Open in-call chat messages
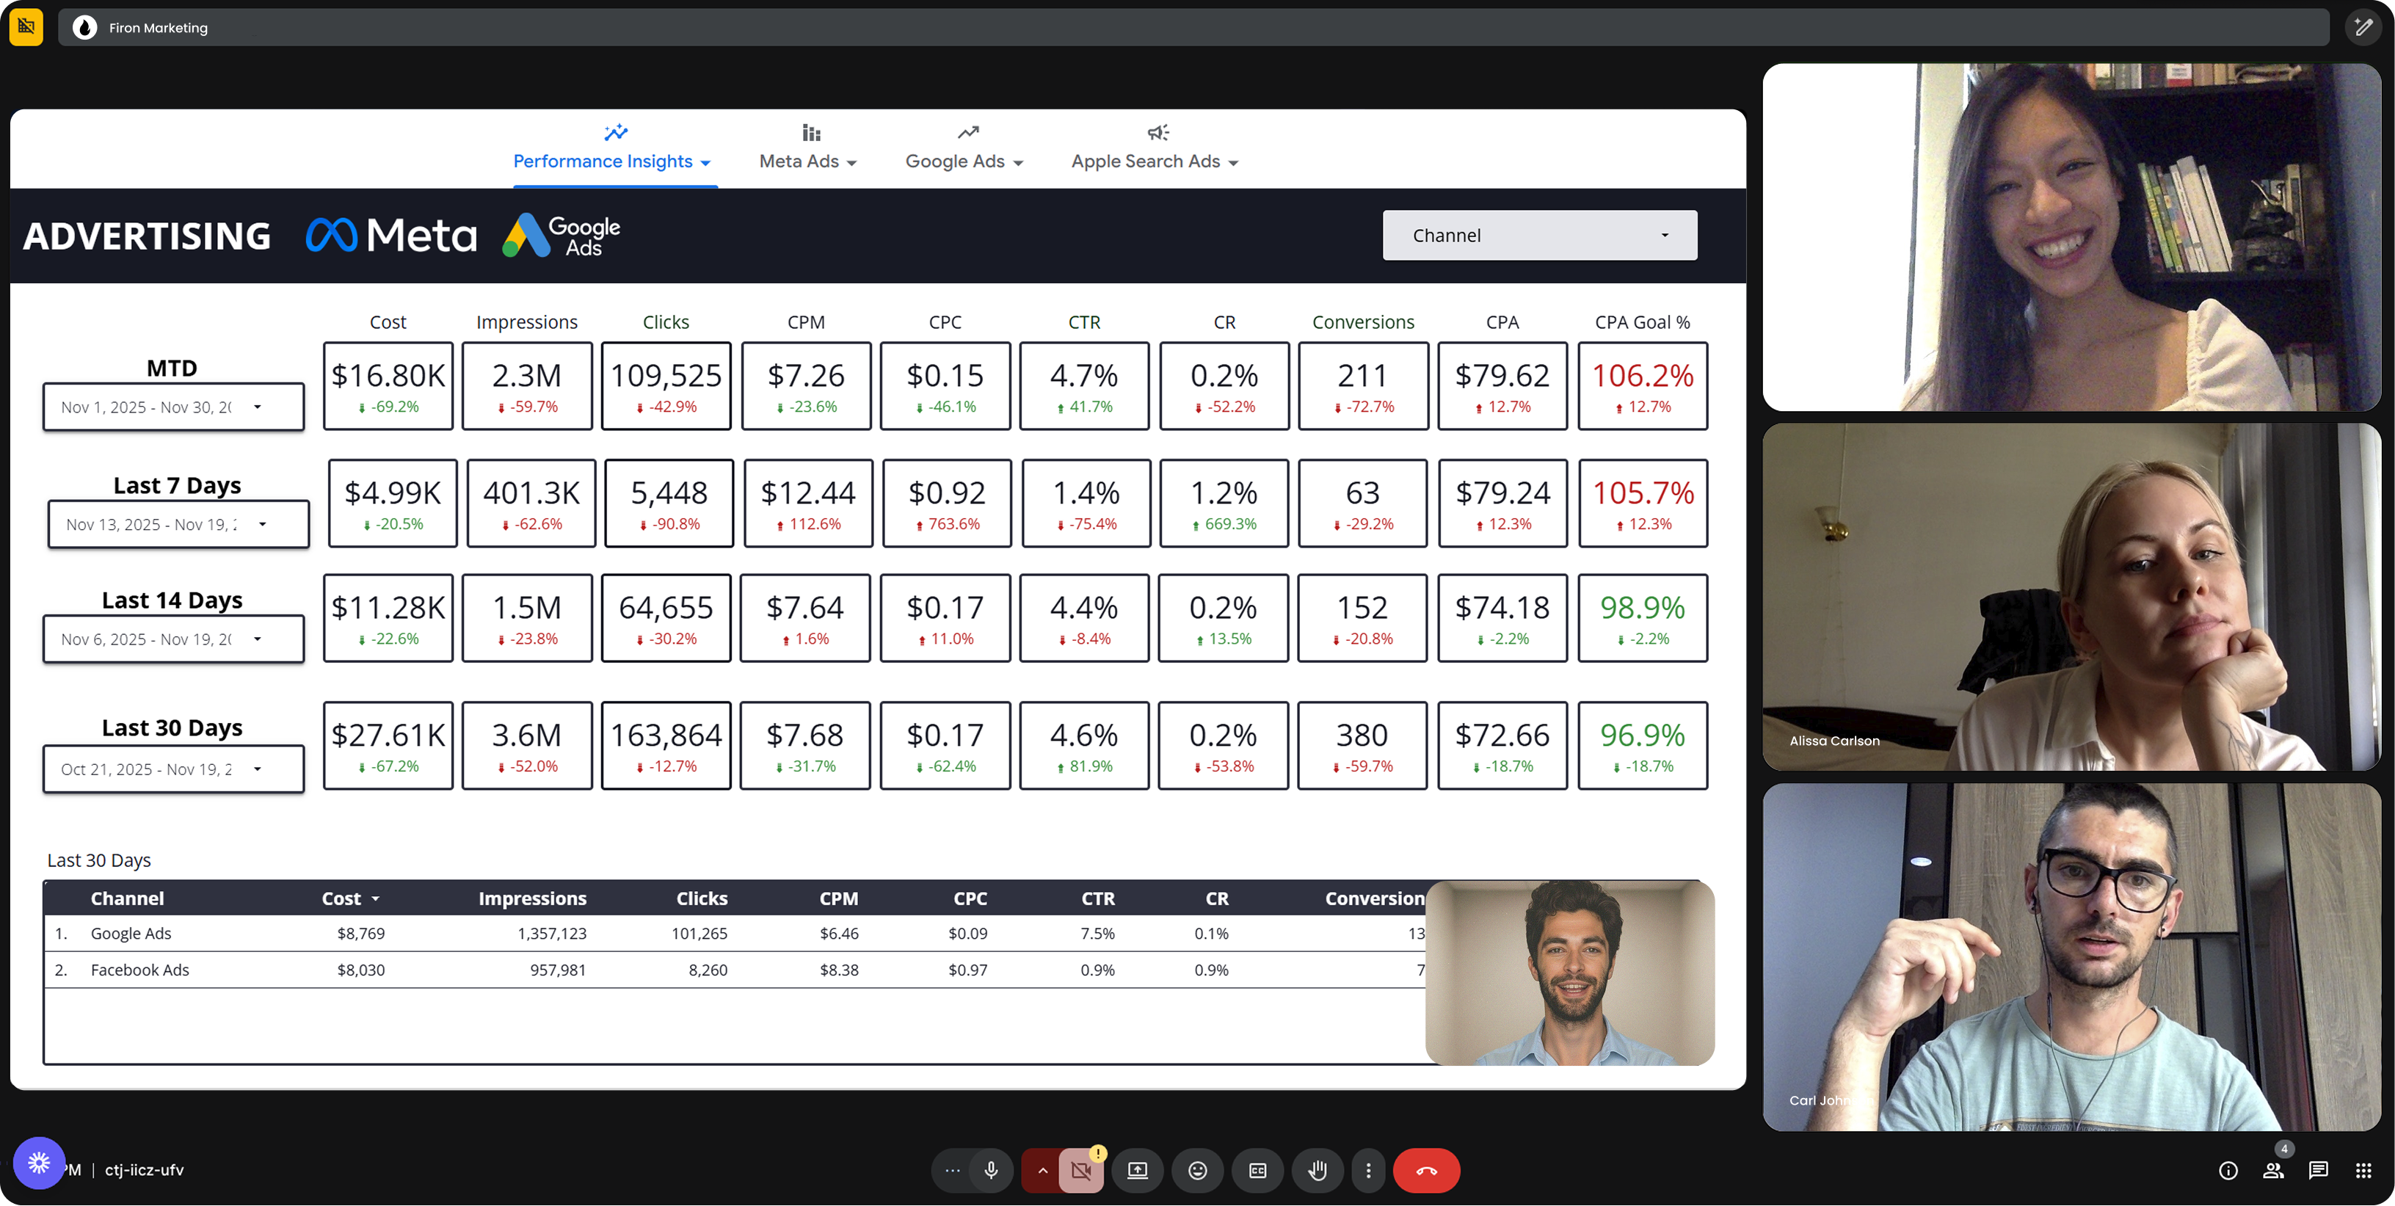2395x1206 pixels. 2318,1170
